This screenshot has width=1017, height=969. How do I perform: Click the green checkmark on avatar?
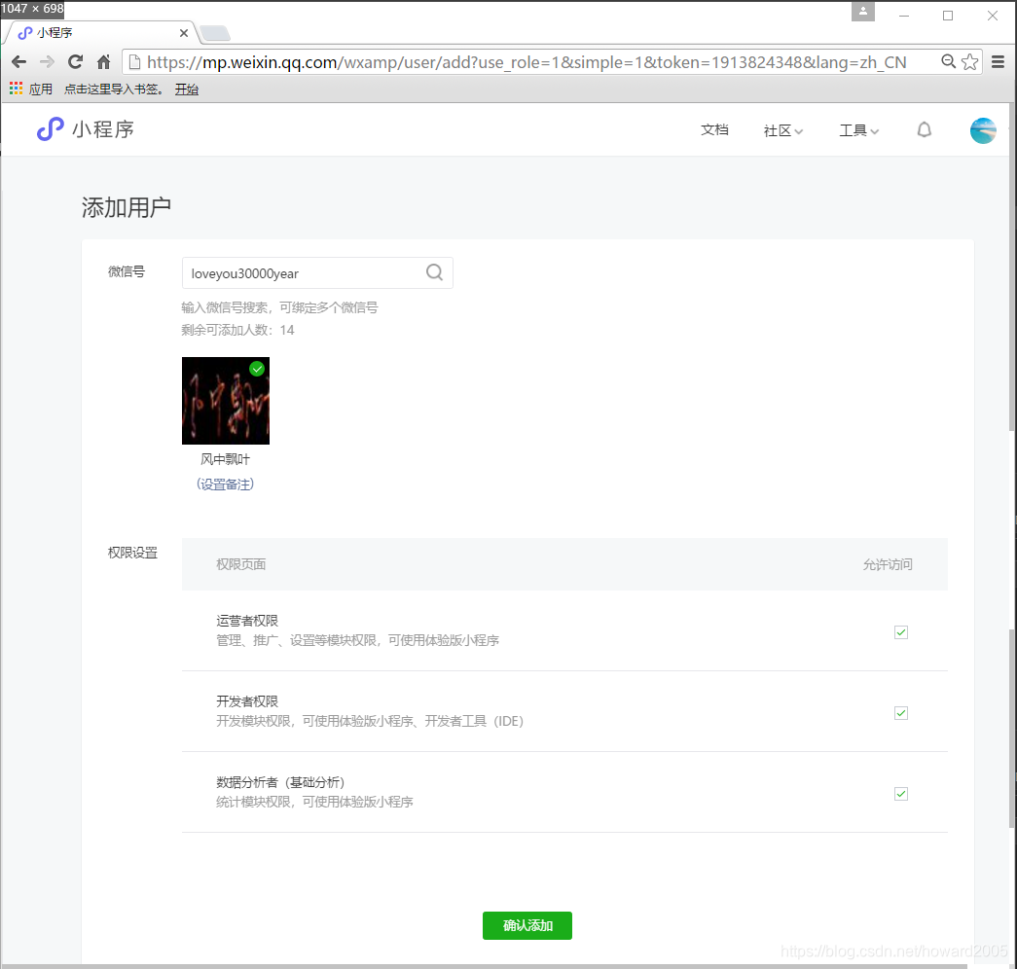click(x=258, y=369)
